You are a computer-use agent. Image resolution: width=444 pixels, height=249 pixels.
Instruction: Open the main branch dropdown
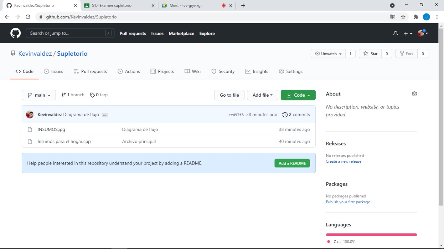(x=39, y=95)
